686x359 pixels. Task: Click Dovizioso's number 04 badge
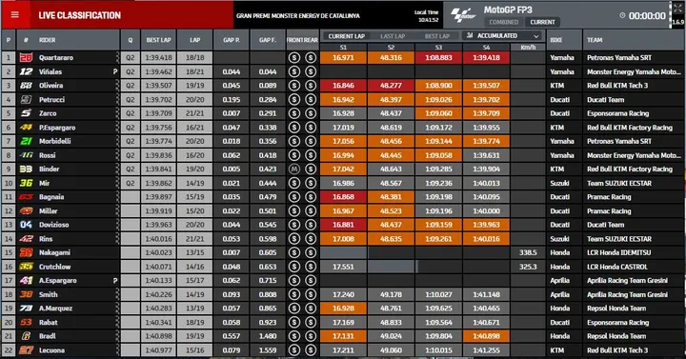tap(26, 225)
